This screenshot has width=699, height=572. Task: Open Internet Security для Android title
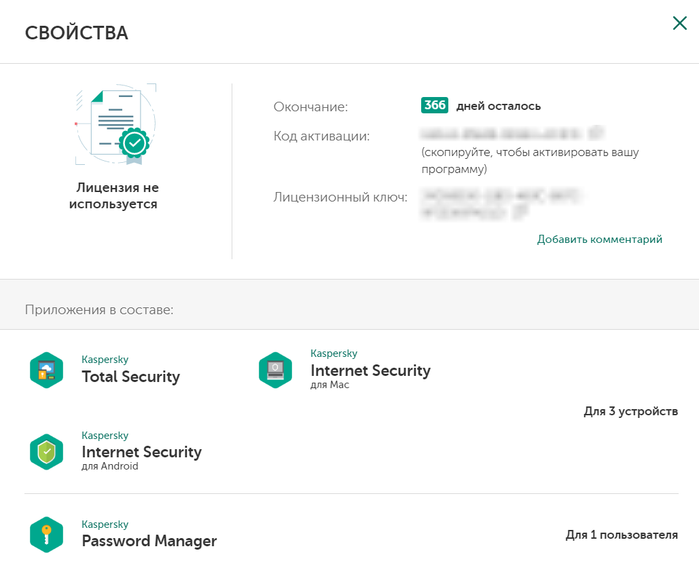tap(141, 452)
